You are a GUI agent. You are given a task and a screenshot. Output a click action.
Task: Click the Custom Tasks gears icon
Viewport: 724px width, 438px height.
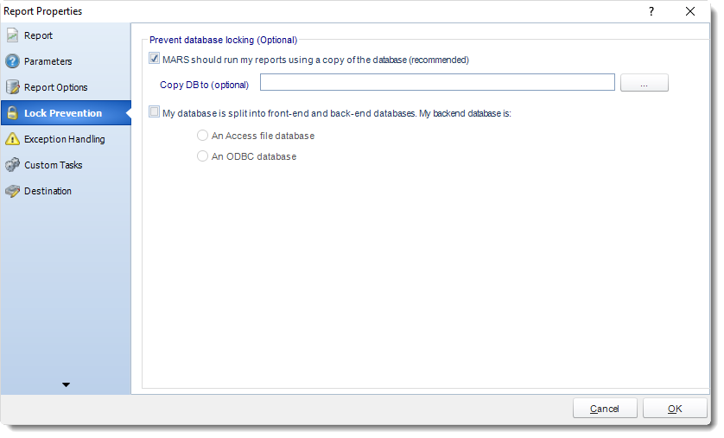12,165
